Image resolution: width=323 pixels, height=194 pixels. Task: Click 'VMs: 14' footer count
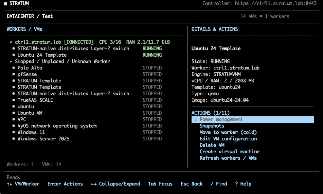(x=52, y=164)
